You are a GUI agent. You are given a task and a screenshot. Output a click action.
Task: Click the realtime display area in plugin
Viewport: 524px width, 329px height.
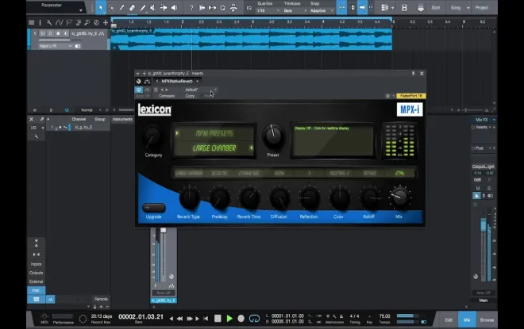[333, 140]
